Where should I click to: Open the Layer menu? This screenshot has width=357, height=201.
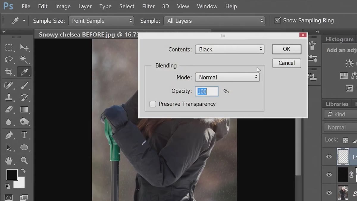click(x=85, y=6)
